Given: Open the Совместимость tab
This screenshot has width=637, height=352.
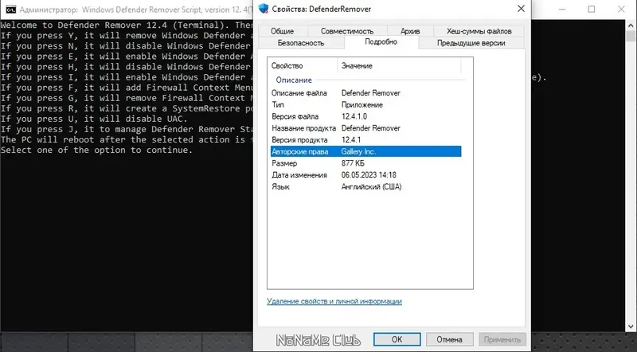Looking at the screenshot, I should click(347, 31).
